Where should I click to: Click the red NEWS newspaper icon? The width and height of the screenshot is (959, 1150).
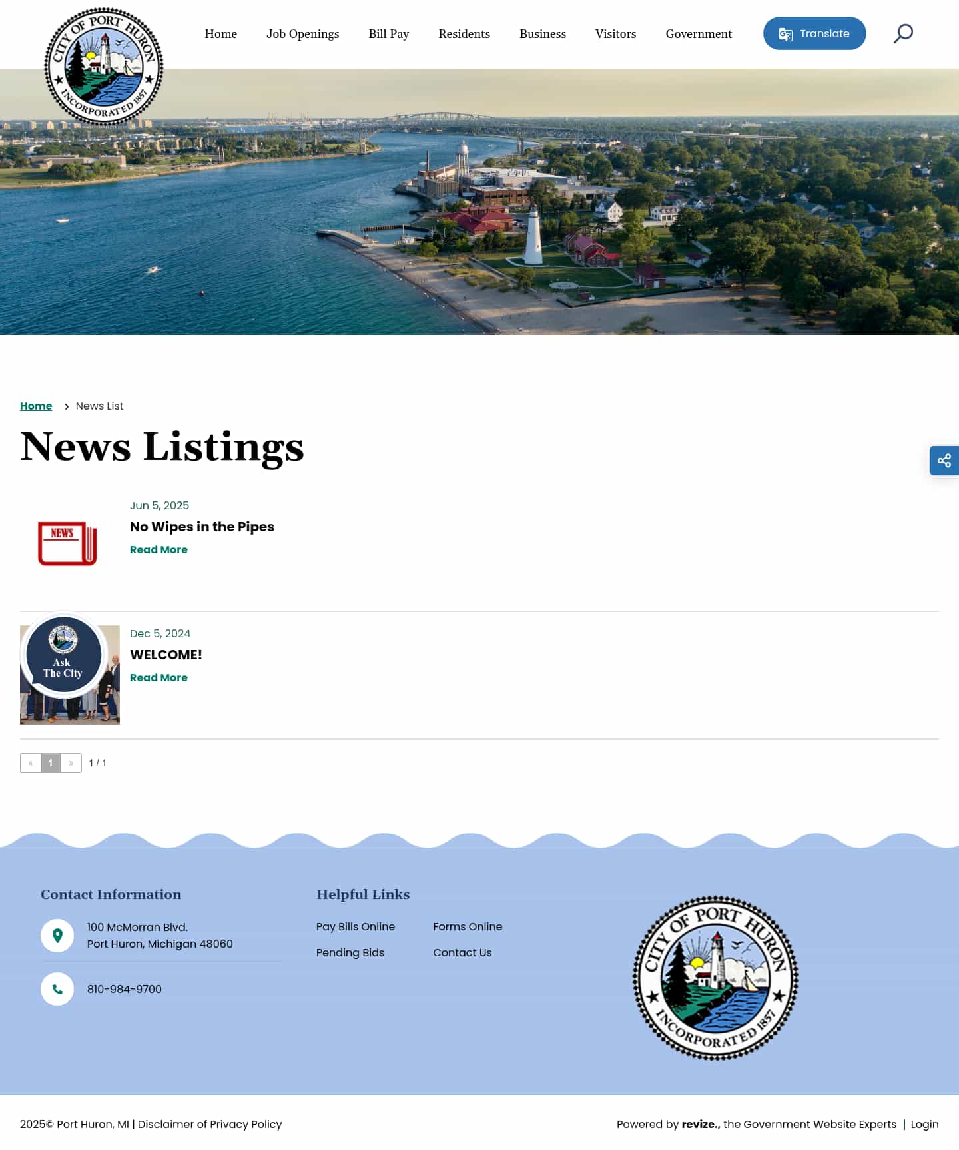point(67,543)
